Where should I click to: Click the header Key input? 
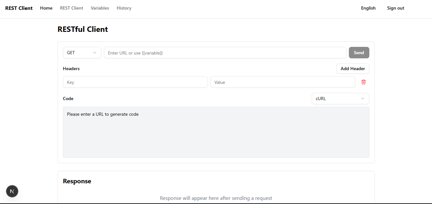[135, 82]
